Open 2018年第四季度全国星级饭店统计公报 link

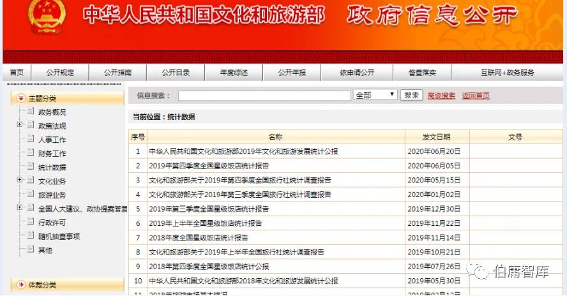point(209,267)
